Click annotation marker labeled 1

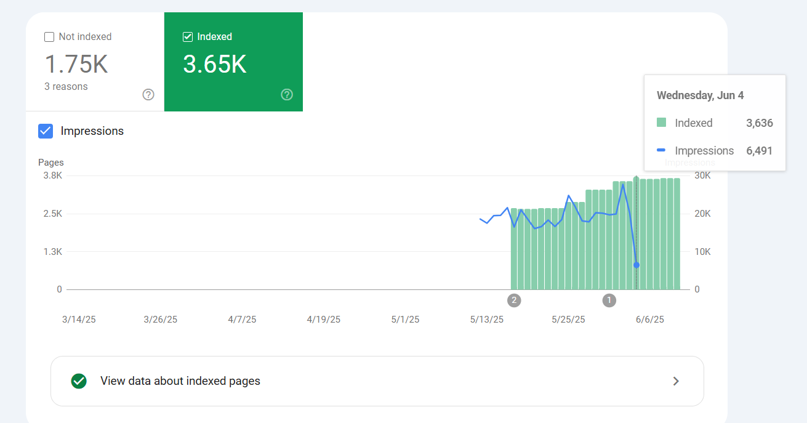point(609,300)
